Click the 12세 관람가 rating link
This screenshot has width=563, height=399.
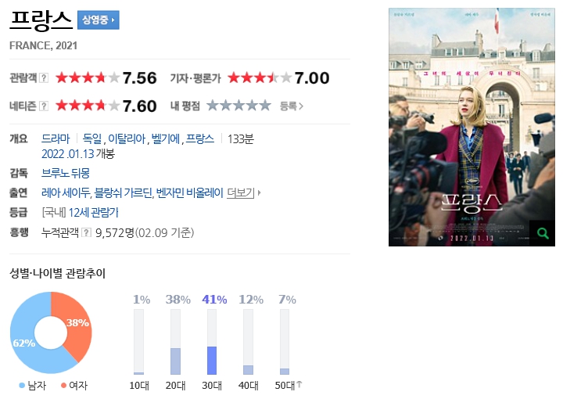tap(93, 213)
